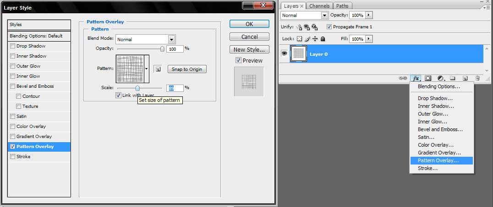Enable the Drop Shadow checkbox
This screenshot has width=493, height=207.
point(13,46)
